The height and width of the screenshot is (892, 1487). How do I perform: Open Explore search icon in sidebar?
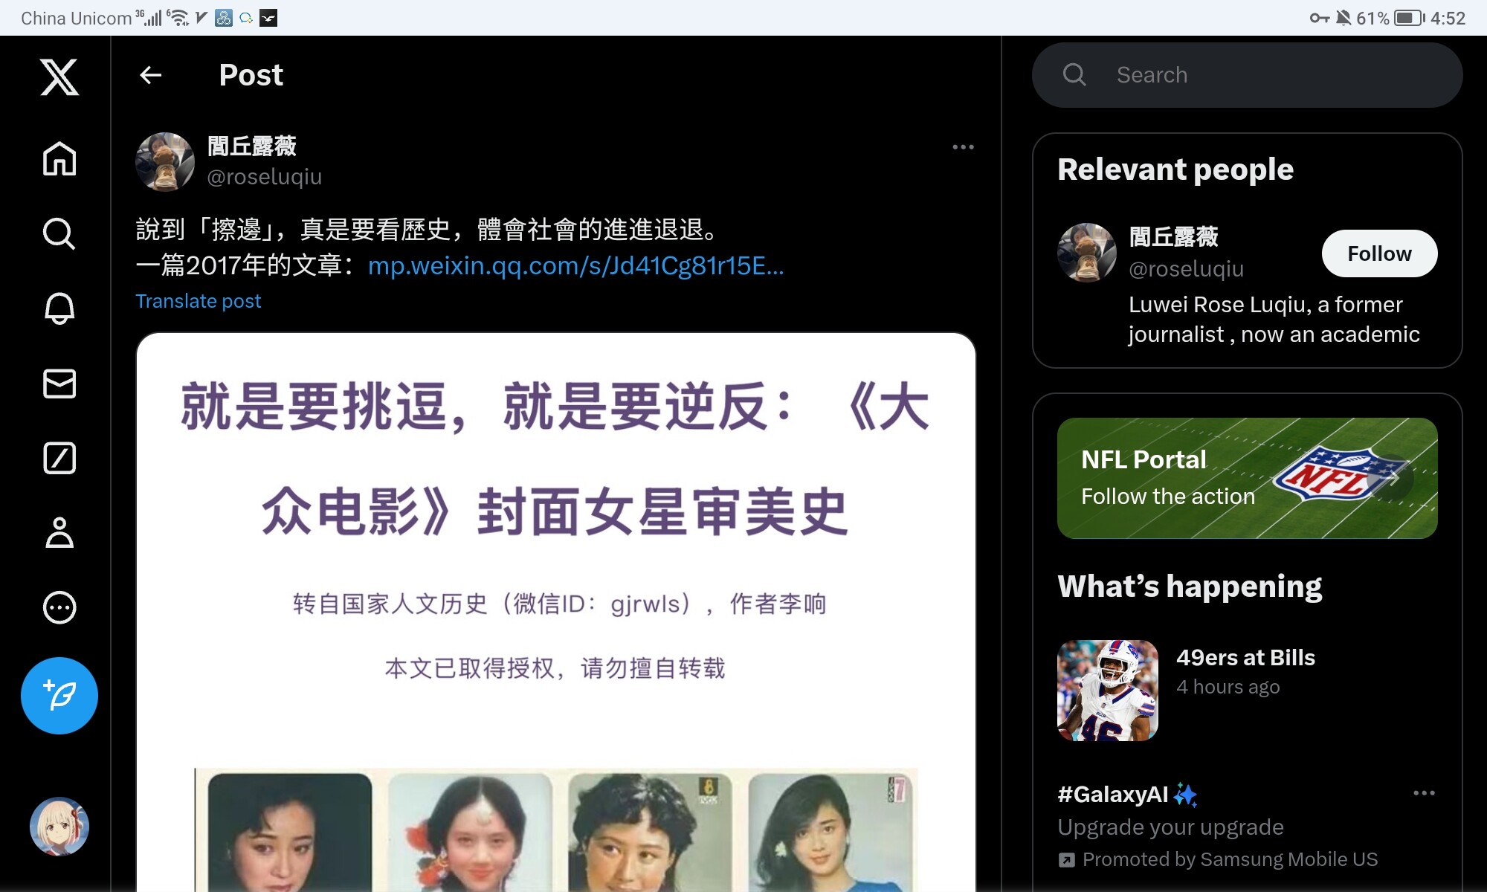coord(59,233)
